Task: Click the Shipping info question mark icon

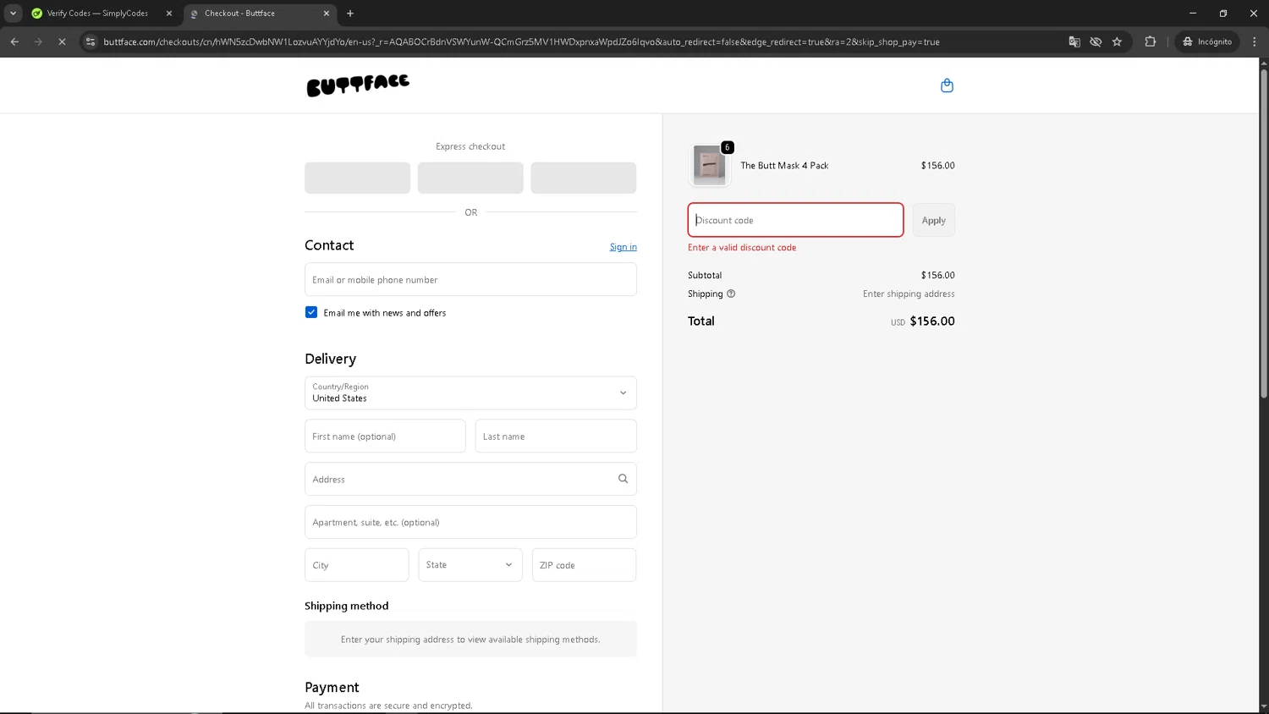Action: pyautogui.click(x=731, y=294)
